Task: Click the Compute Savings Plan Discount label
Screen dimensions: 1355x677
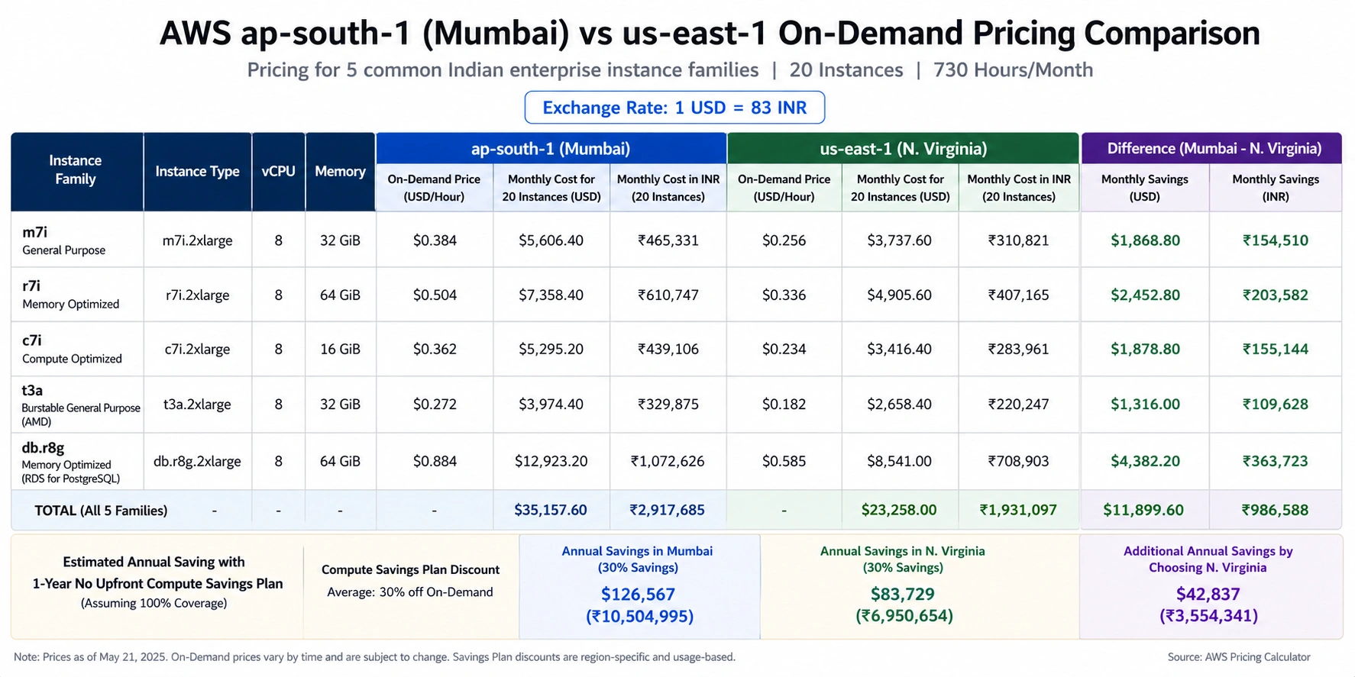Action: (410, 570)
